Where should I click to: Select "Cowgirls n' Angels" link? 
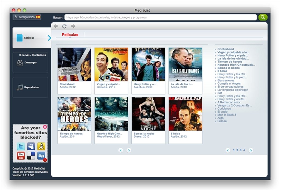[x=229, y=83]
